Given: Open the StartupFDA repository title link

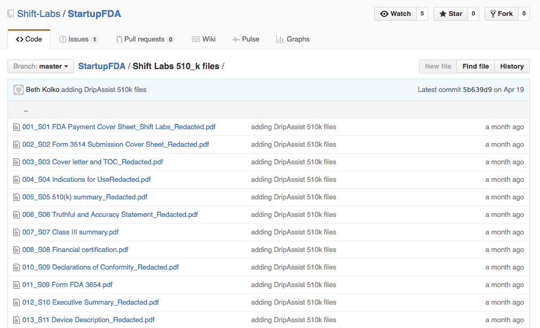Looking at the screenshot, I should [x=94, y=14].
